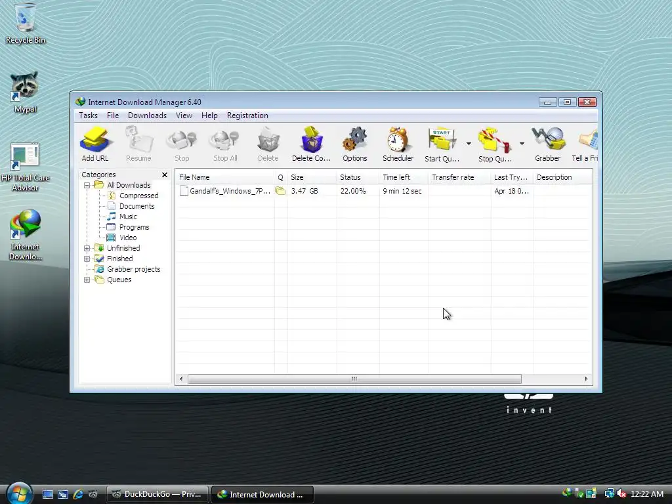Image resolution: width=672 pixels, height=504 pixels.
Task: Open the File menu
Action: click(x=113, y=115)
